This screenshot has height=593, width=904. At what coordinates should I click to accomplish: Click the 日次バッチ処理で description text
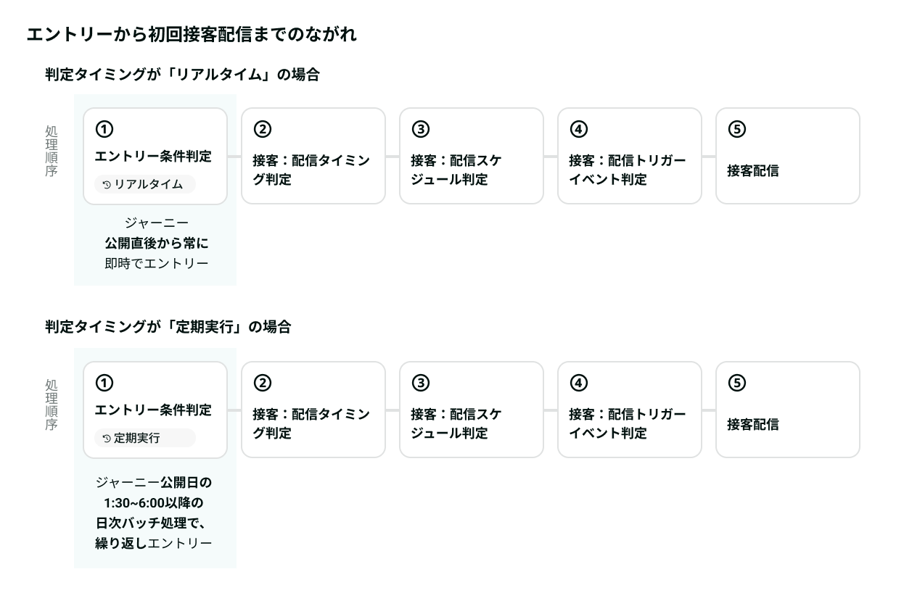click(x=155, y=523)
